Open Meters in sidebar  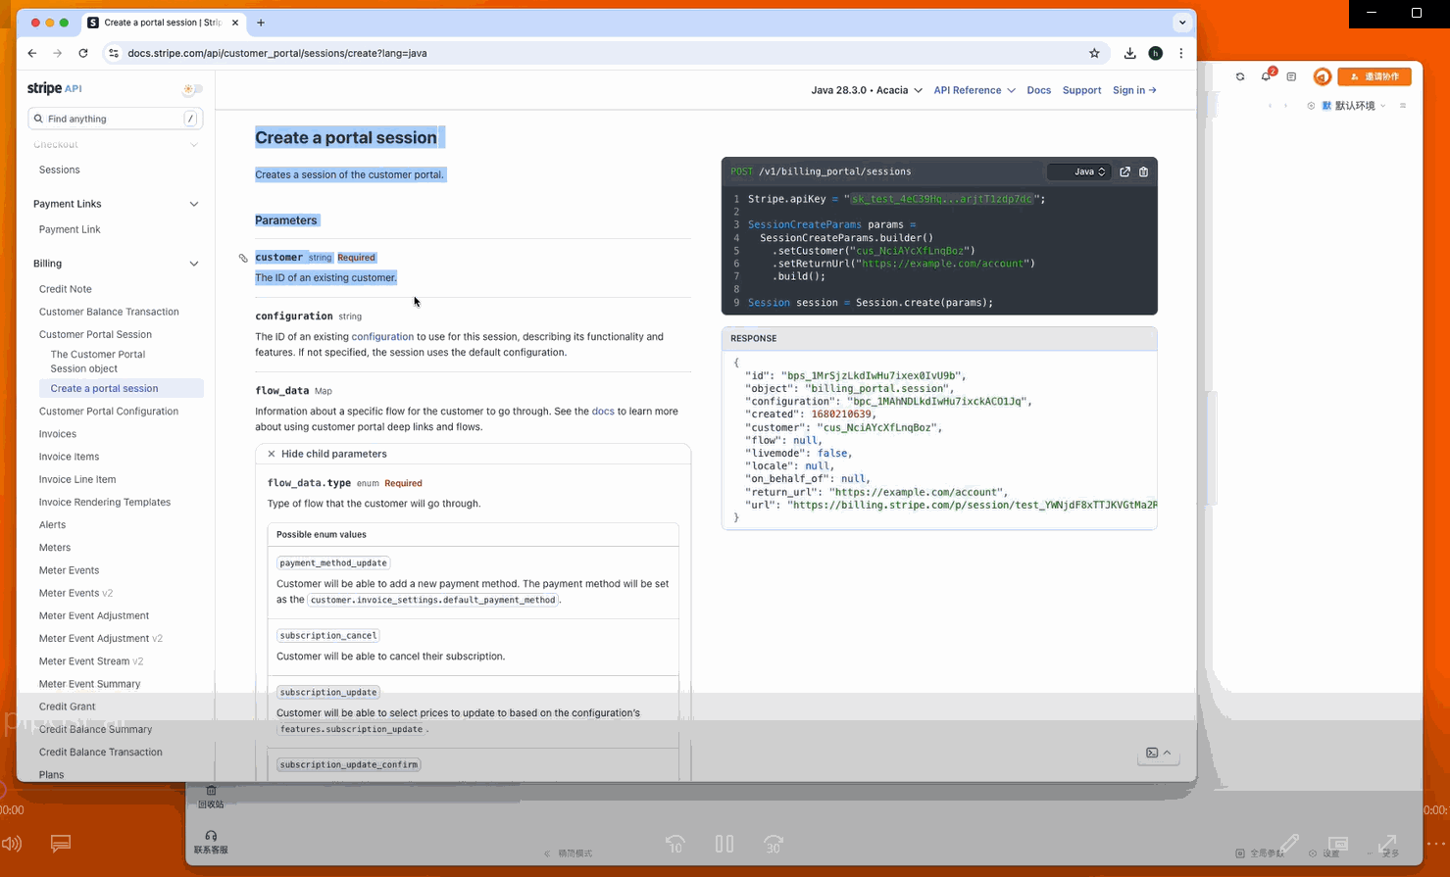tap(55, 548)
